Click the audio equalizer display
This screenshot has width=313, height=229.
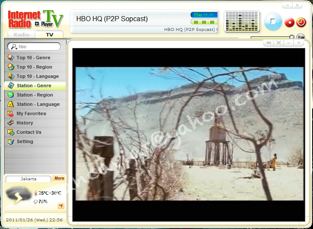click(242, 21)
